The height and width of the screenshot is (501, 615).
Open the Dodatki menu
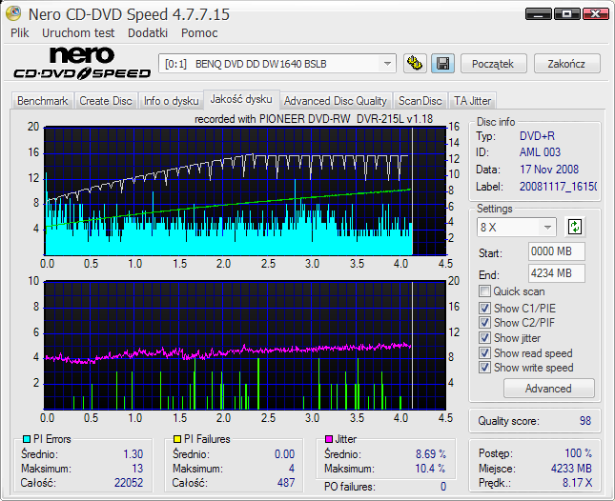(148, 33)
